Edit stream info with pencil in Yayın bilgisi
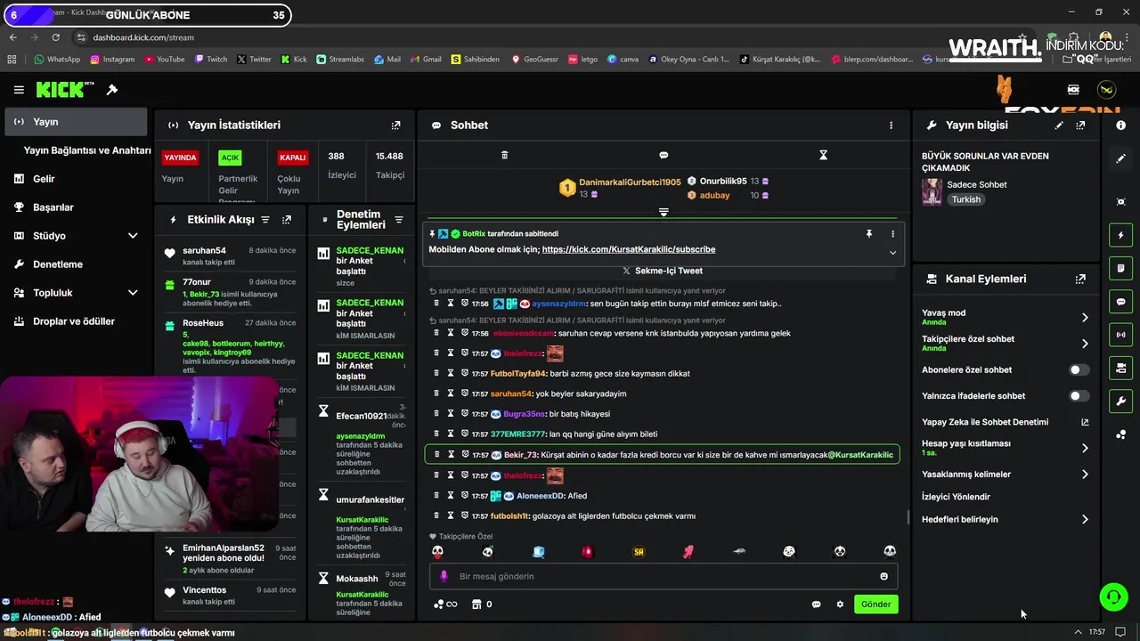 [1059, 126]
